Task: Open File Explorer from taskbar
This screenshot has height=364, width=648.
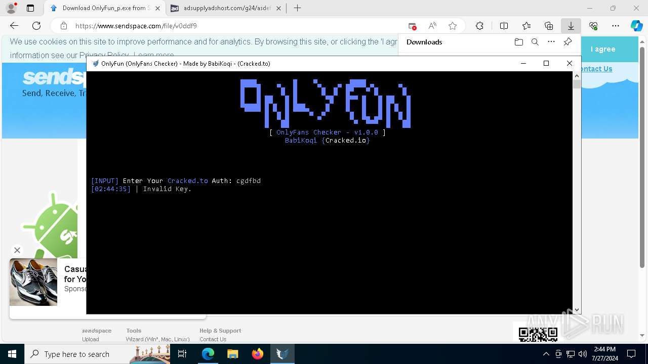Action: point(232,354)
